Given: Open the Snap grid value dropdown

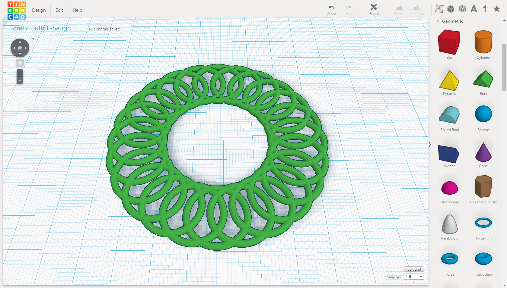Looking at the screenshot, I should 413,277.
